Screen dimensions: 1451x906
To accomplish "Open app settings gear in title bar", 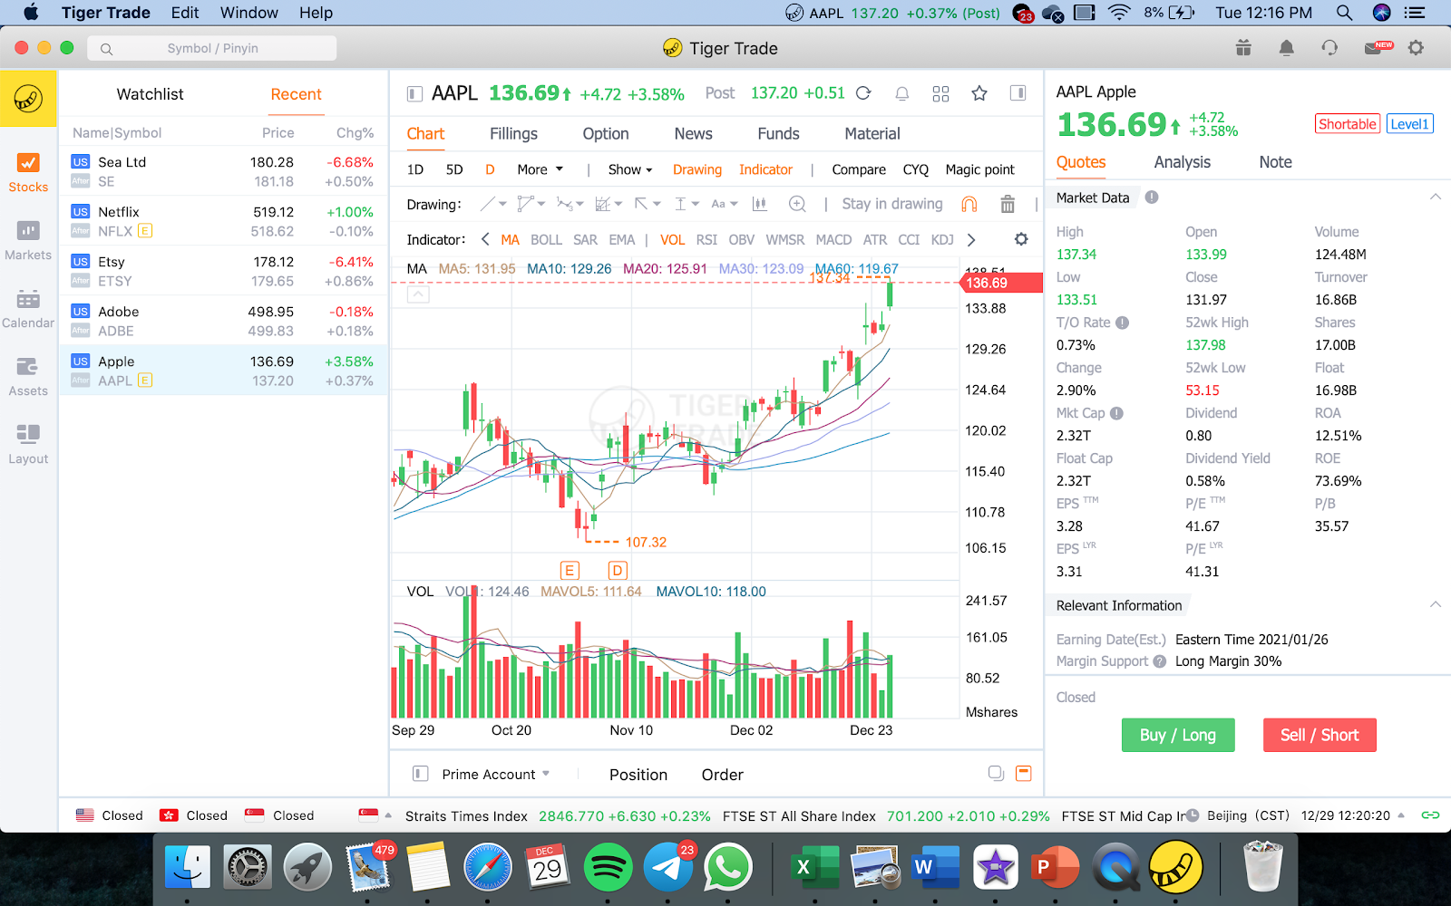I will [x=1416, y=48].
